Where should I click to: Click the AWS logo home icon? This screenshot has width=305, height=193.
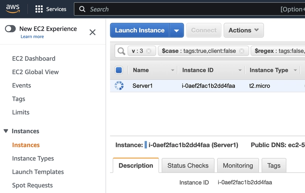13,9
